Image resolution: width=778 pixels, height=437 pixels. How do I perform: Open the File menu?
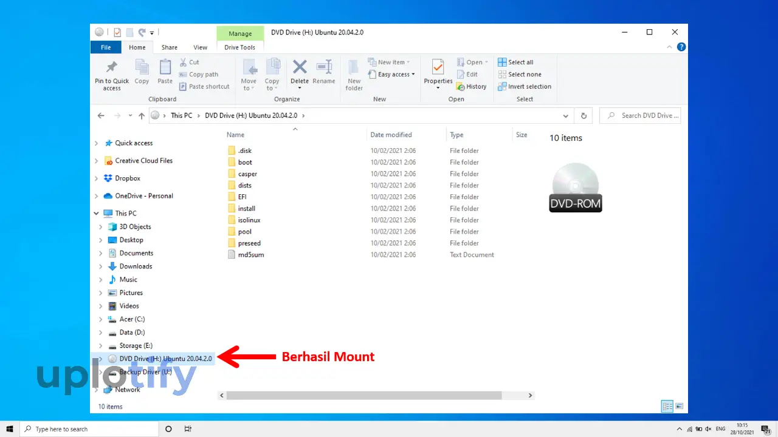tap(106, 47)
